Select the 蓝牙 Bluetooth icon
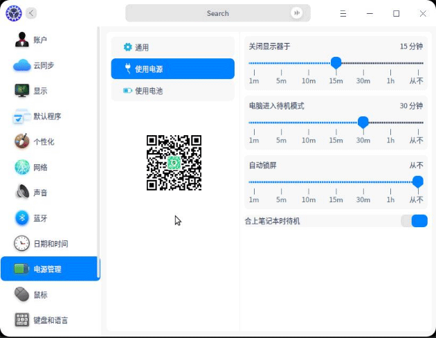The width and height of the screenshot is (436, 338). 21,217
